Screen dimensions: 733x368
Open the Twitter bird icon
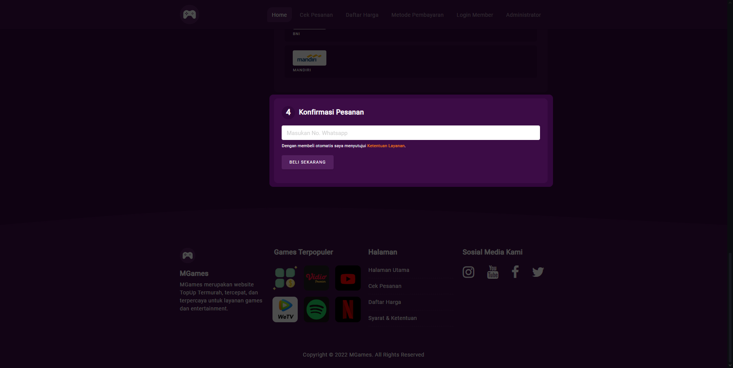pos(538,272)
